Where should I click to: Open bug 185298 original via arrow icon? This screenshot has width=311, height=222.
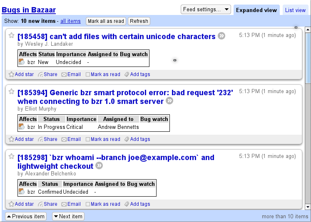[99, 166]
